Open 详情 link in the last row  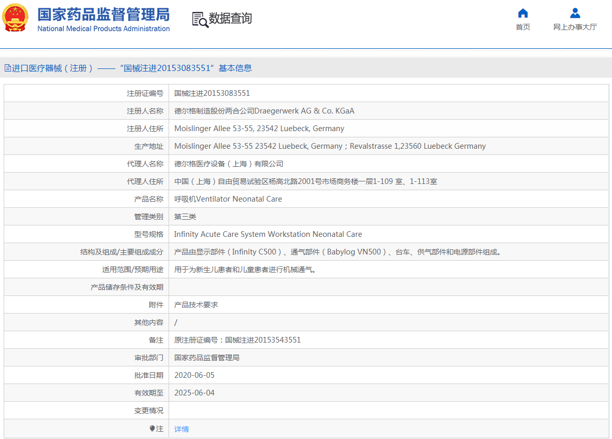coord(182,429)
